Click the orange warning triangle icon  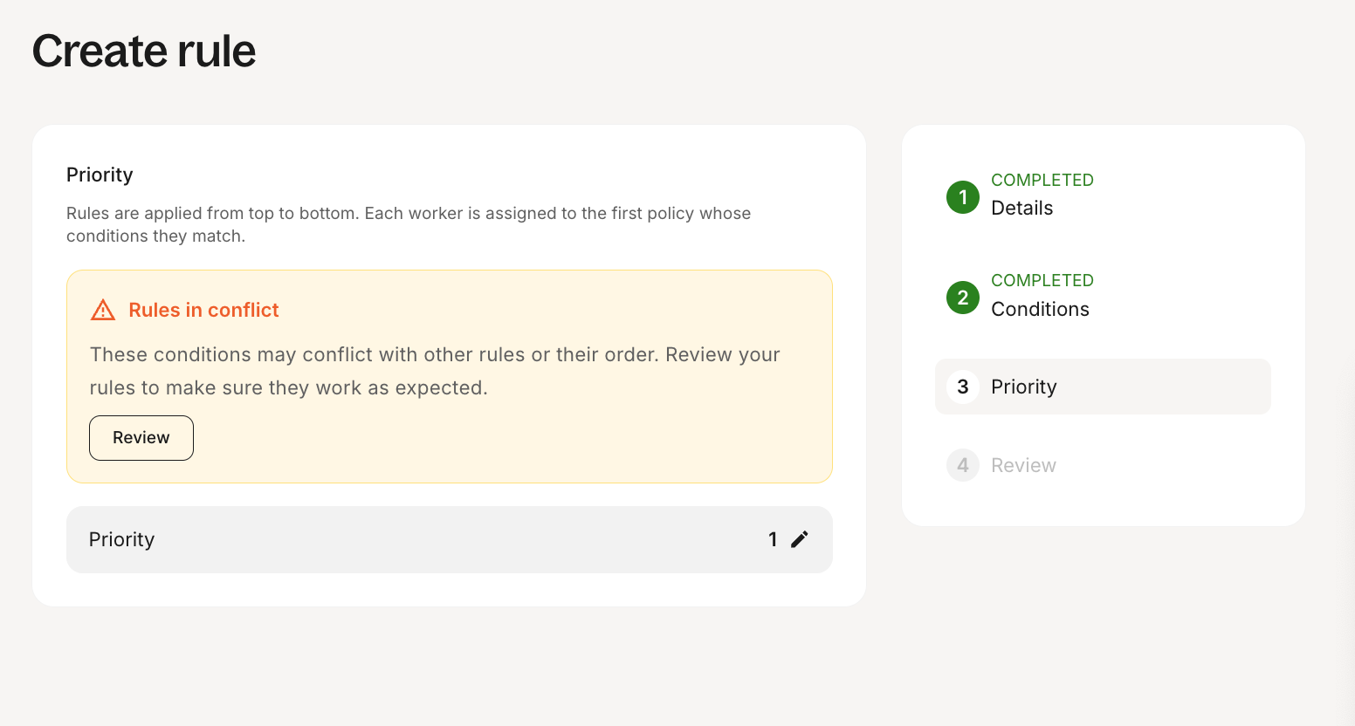(x=103, y=310)
